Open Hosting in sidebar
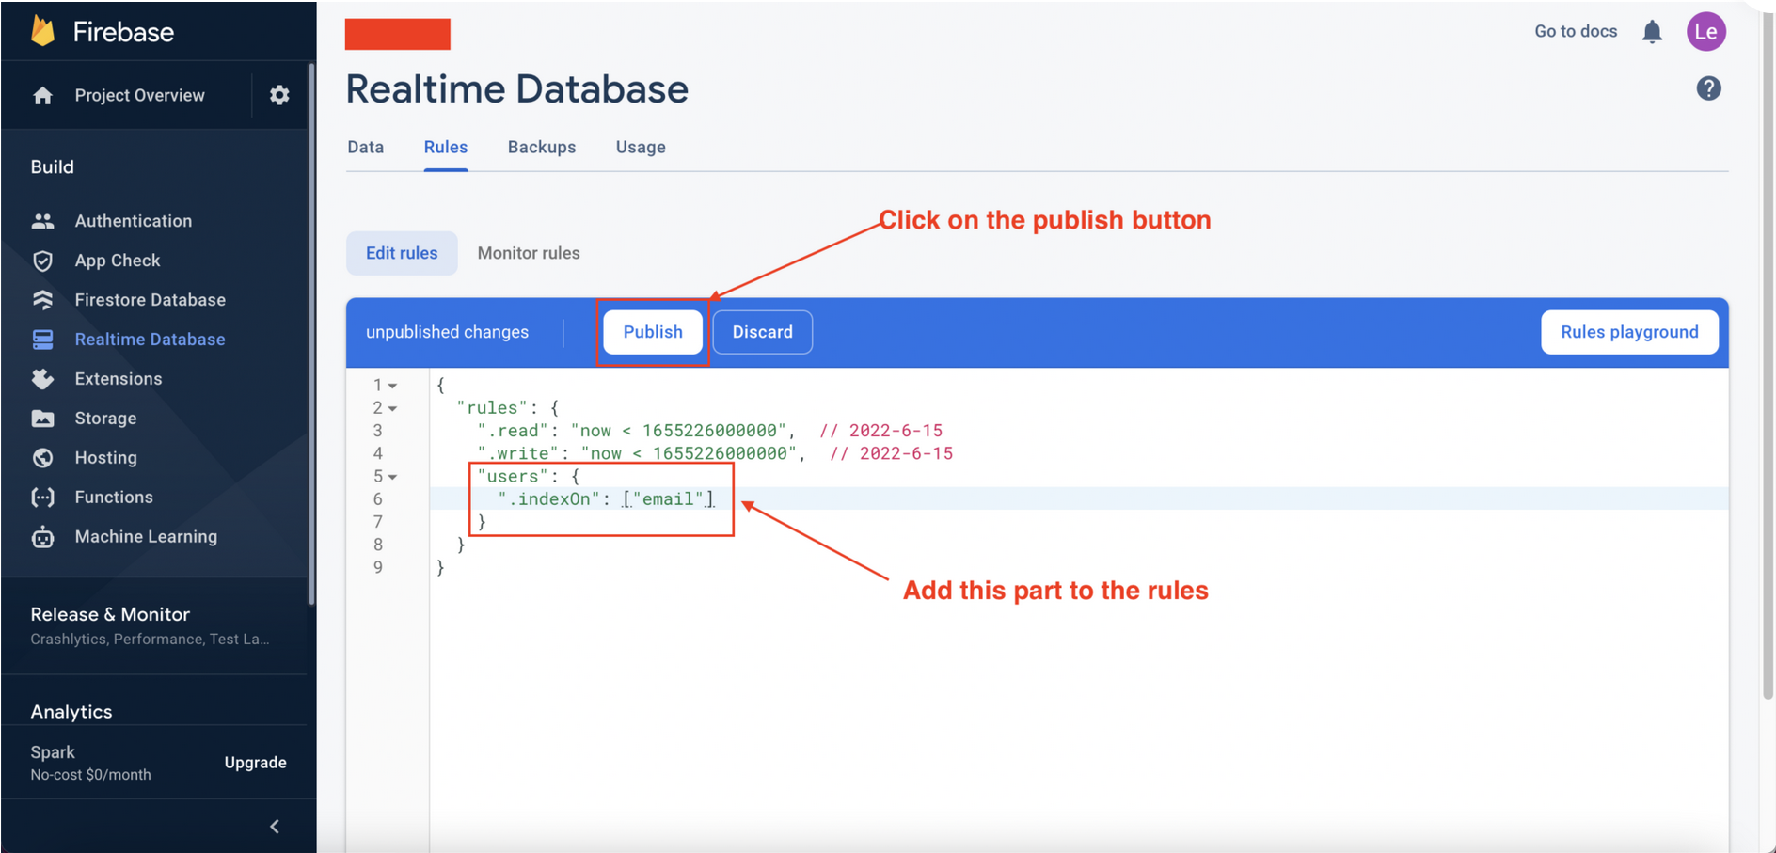 [x=106, y=458]
